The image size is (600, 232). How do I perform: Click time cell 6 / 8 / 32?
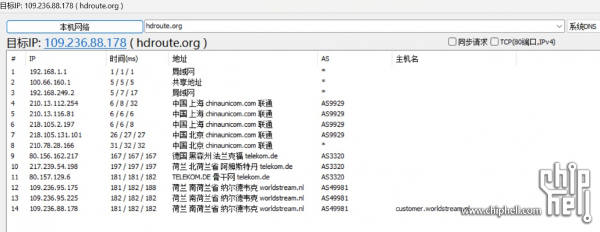point(124,103)
